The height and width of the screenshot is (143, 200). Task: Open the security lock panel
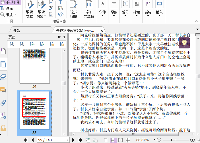3,128
